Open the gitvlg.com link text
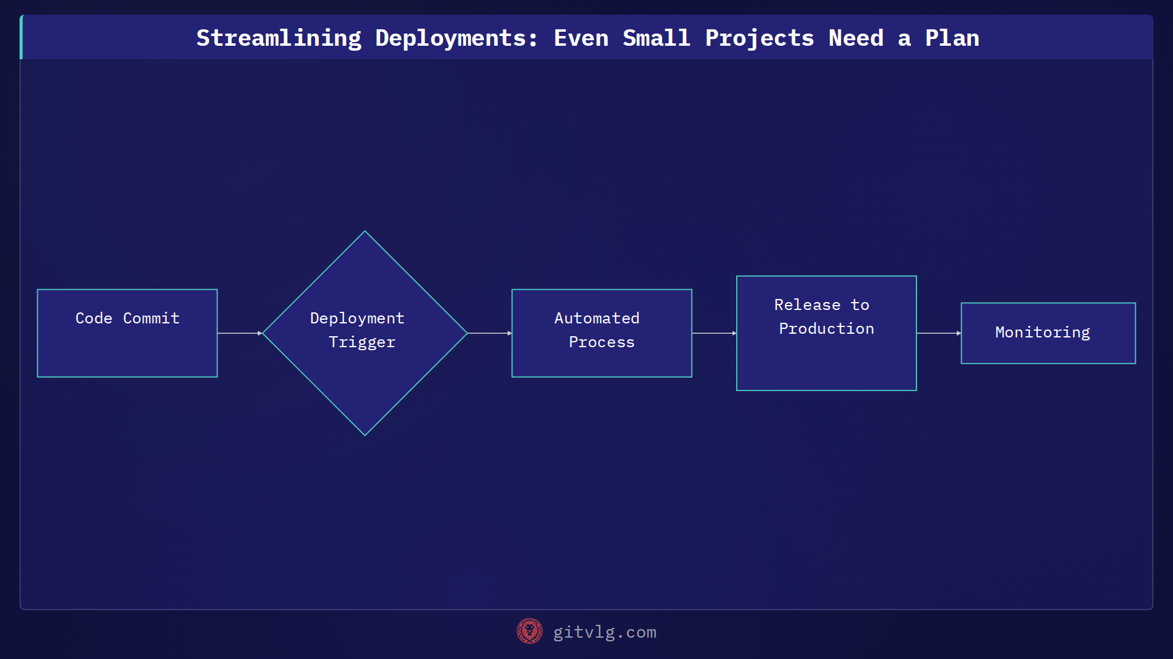 pos(605,632)
